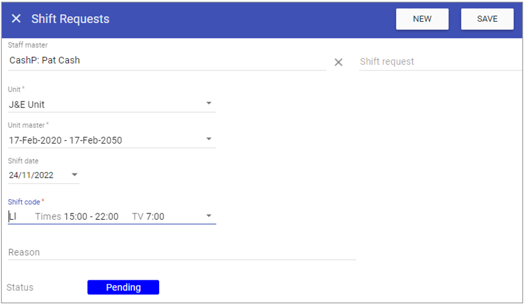Click the Status label

pyautogui.click(x=20, y=287)
